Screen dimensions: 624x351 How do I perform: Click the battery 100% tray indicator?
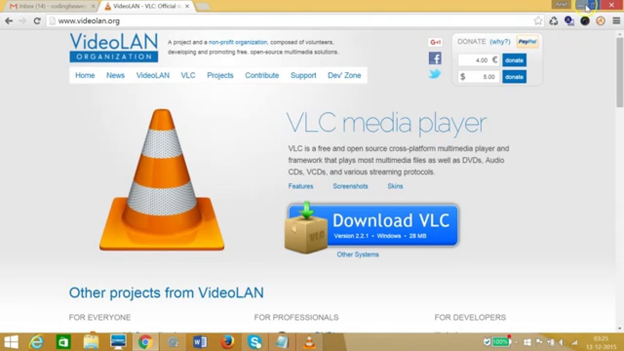click(501, 342)
